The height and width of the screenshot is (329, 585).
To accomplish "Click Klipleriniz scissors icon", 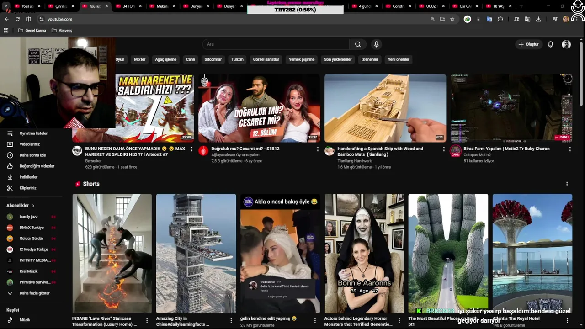I will (10, 188).
